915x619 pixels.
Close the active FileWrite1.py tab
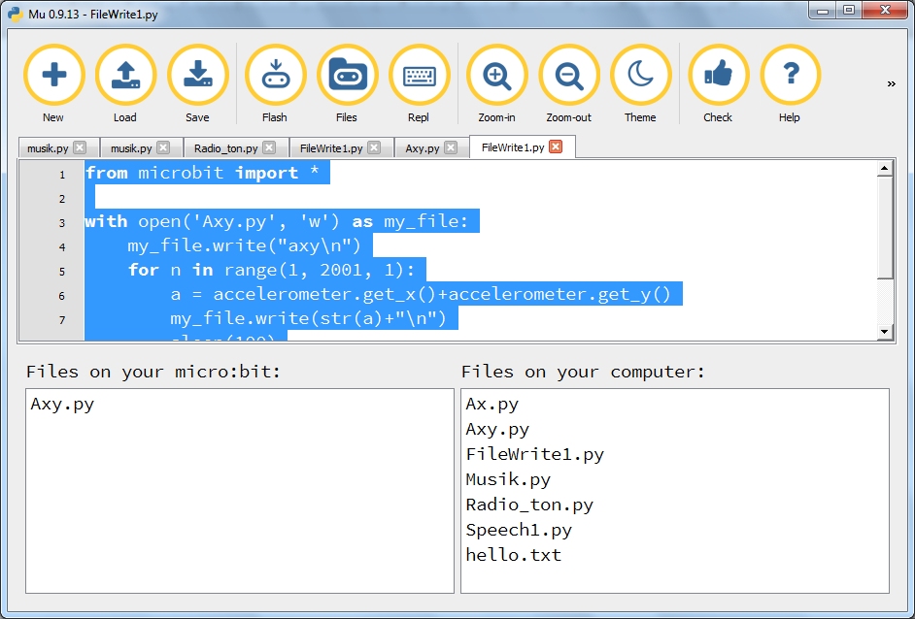pos(556,147)
